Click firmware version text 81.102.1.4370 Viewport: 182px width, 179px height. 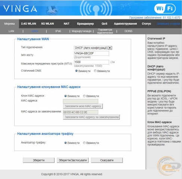(x=172, y=18)
